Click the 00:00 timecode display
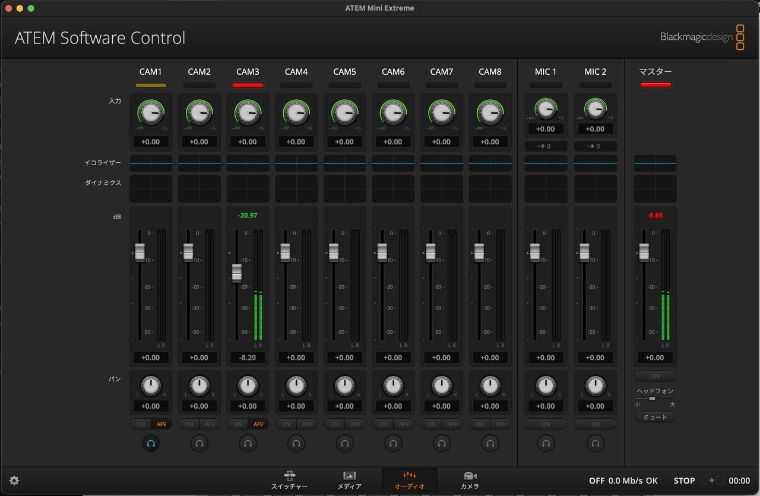This screenshot has height=496, width=760. (x=739, y=481)
